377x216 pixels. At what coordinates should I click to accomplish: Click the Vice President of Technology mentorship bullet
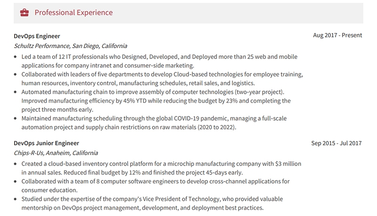pyautogui.click(x=152, y=203)
